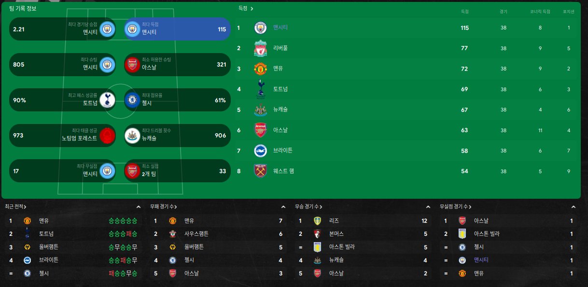
Task: Click Wolves crest in 최근 전적 list
Action: tap(28, 247)
